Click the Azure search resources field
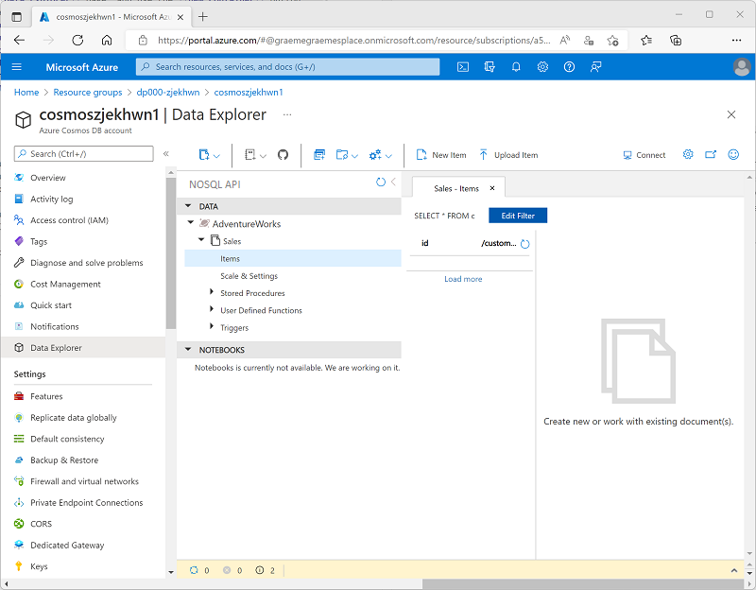The height and width of the screenshot is (590, 756). pyautogui.click(x=288, y=67)
